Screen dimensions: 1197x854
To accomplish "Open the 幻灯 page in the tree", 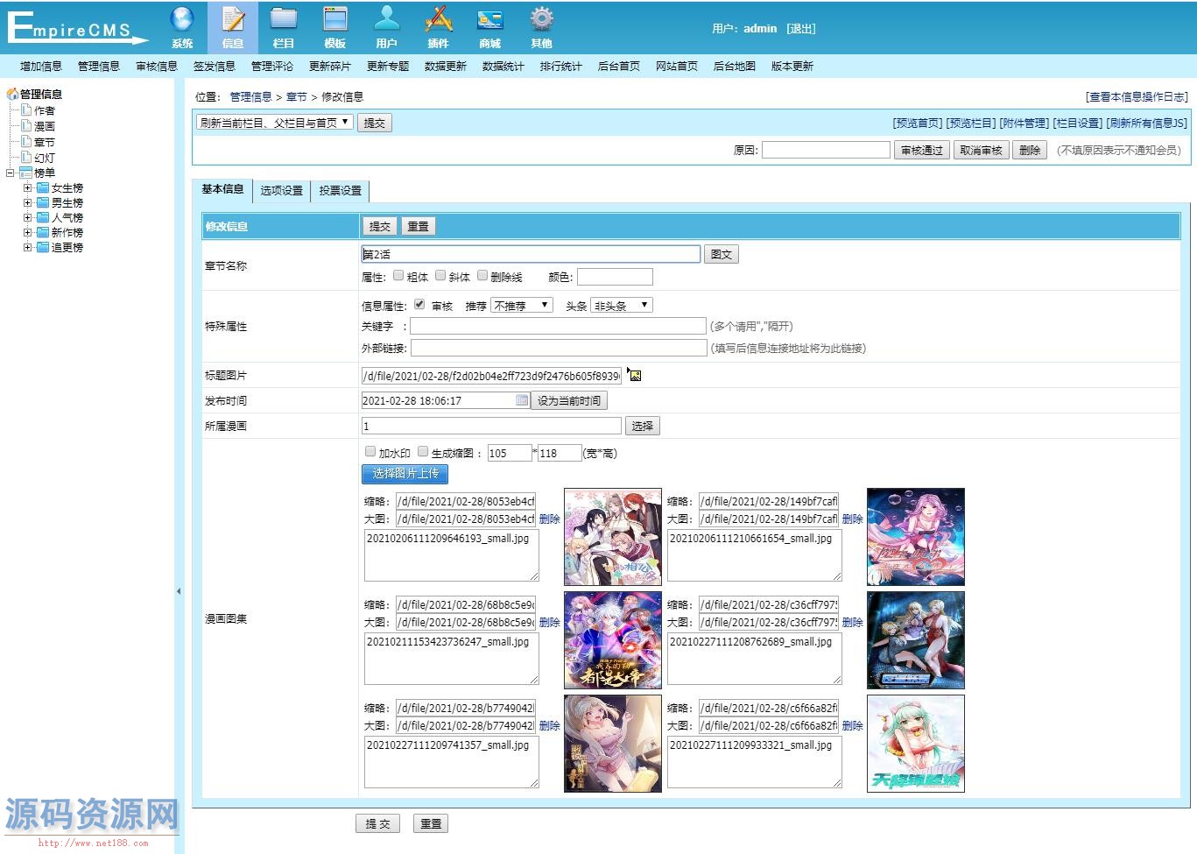I will coord(44,158).
